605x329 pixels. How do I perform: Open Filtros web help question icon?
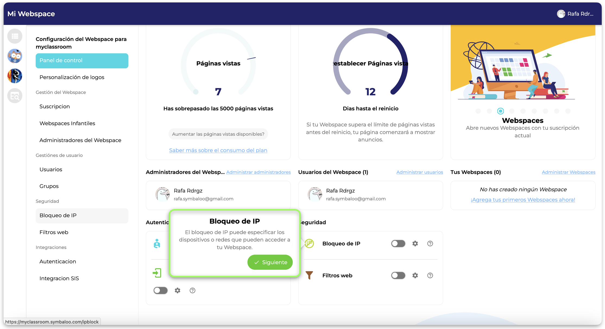(x=430, y=276)
